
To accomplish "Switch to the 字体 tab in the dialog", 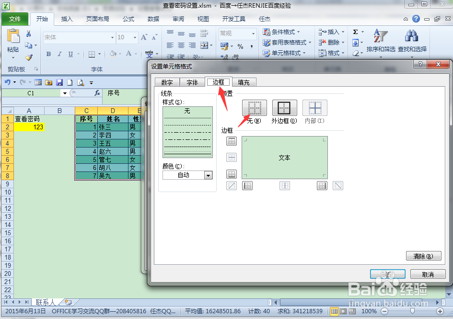I will (x=192, y=82).
